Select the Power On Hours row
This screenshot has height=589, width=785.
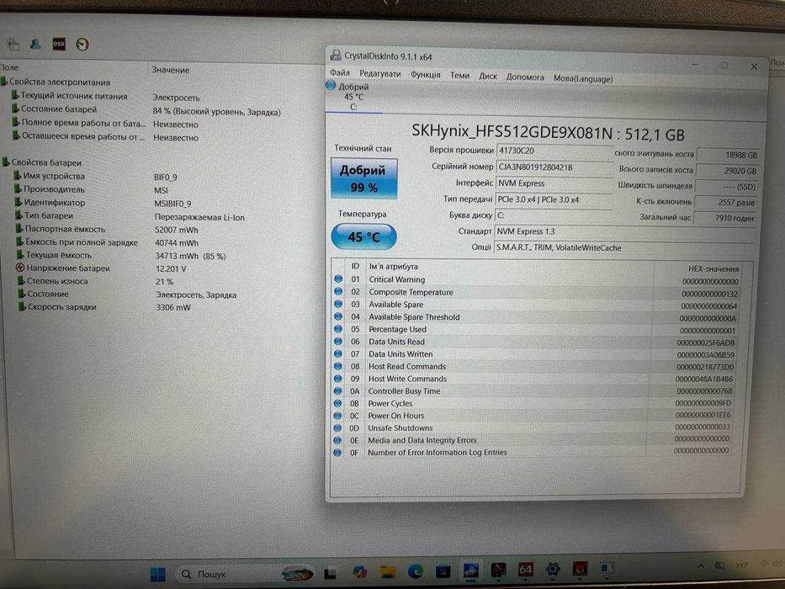coord(533,416)
